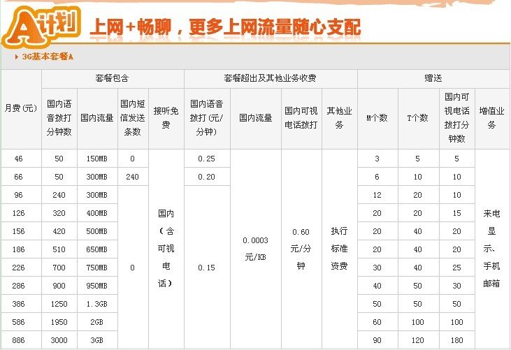Click the 950MB data cell
511x350 pixels.
97,286
